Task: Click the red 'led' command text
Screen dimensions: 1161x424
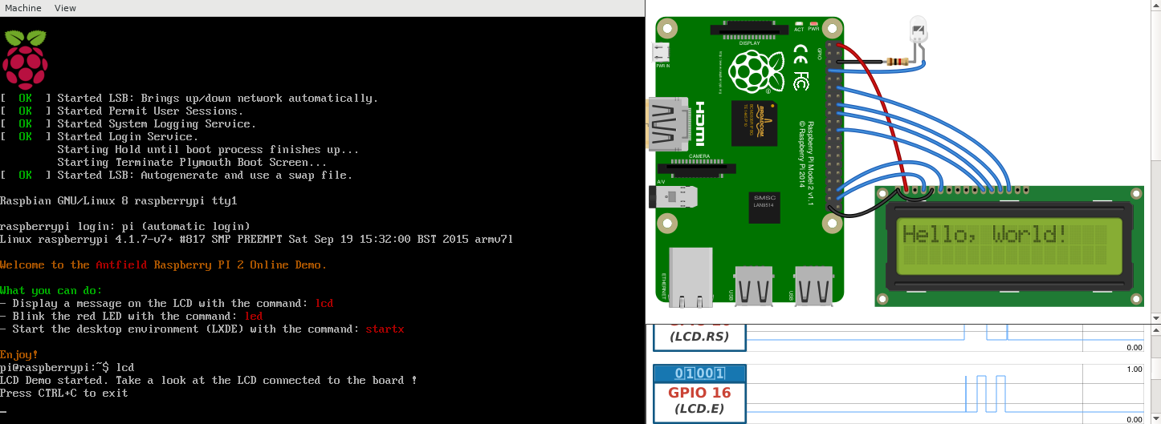Action: point(253,317)
